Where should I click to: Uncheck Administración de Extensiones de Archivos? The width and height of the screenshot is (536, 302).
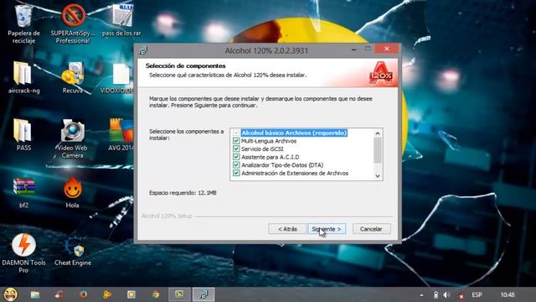point(236,173)
